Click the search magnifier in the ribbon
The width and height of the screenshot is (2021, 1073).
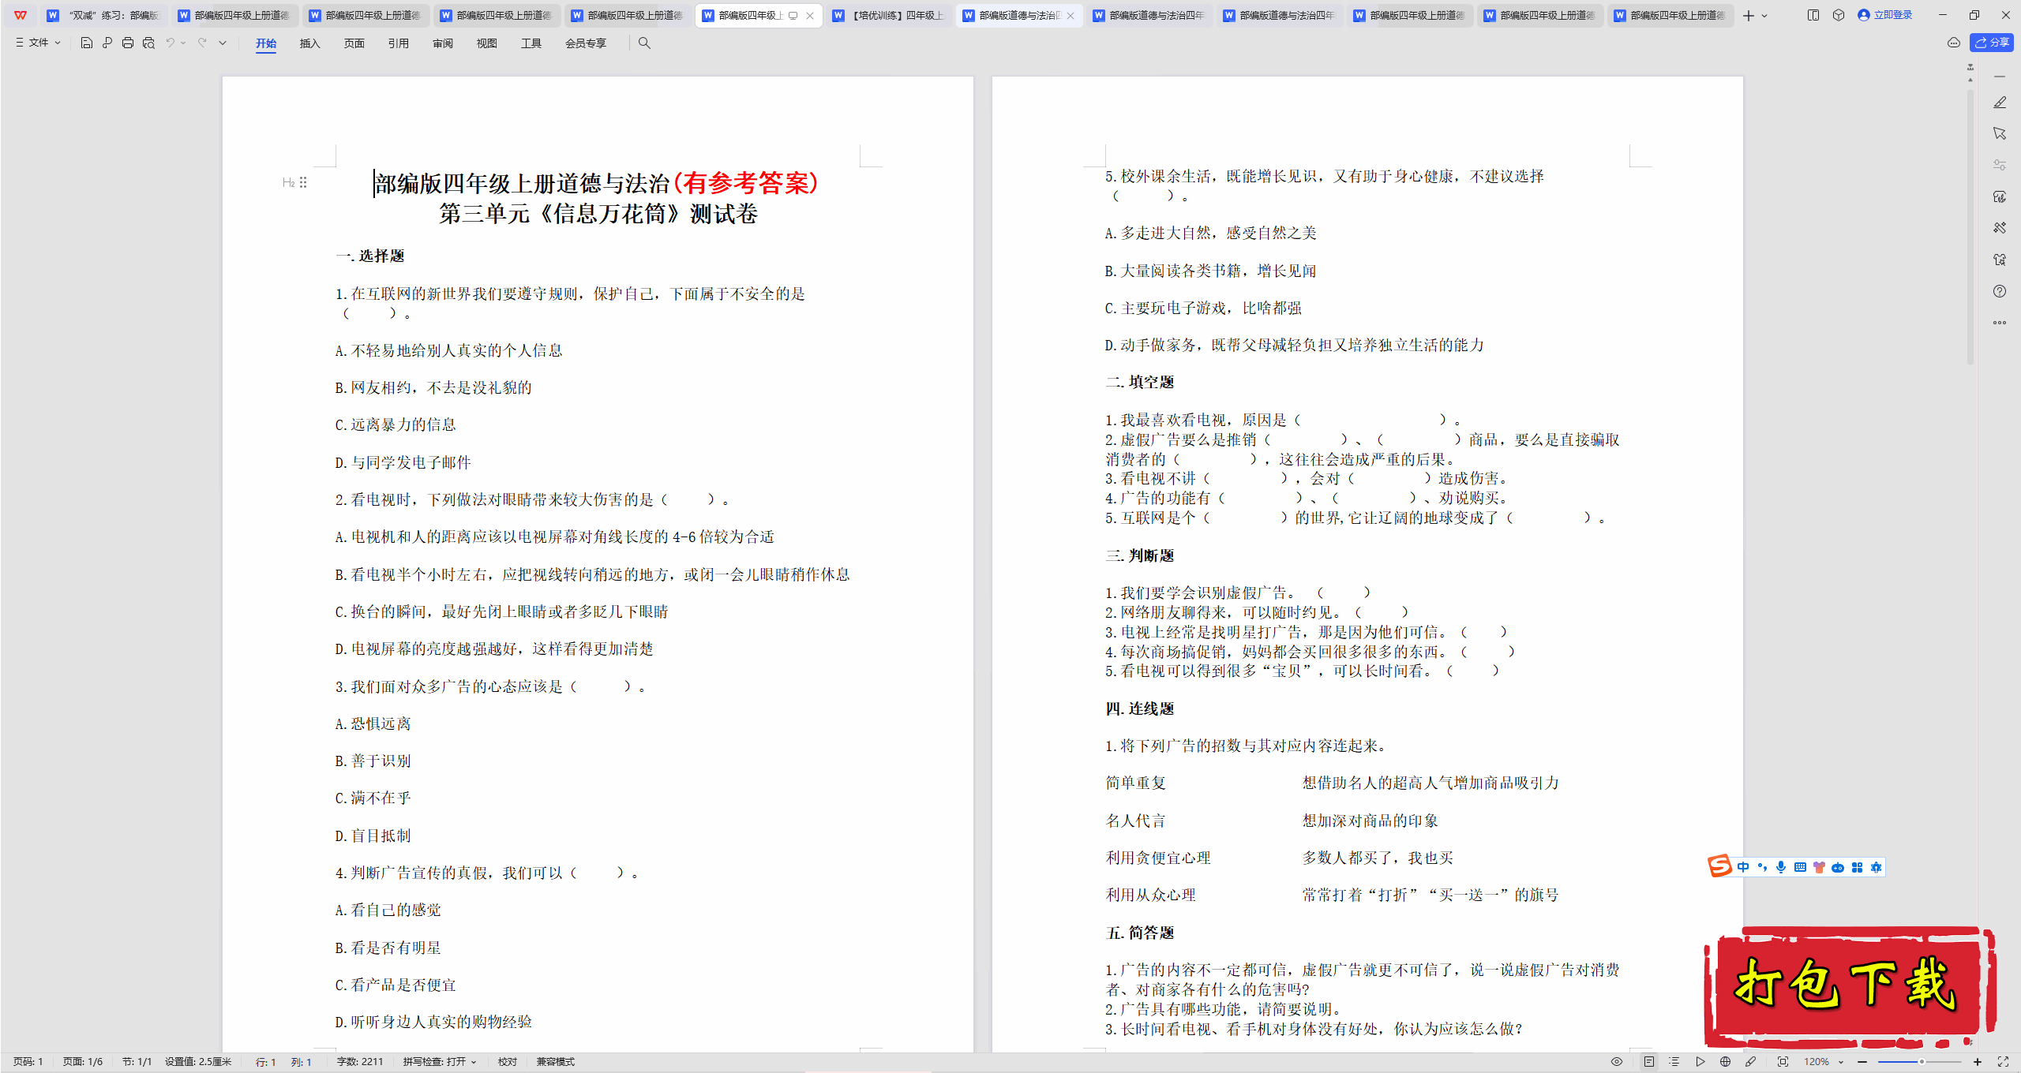coord(644,43)
